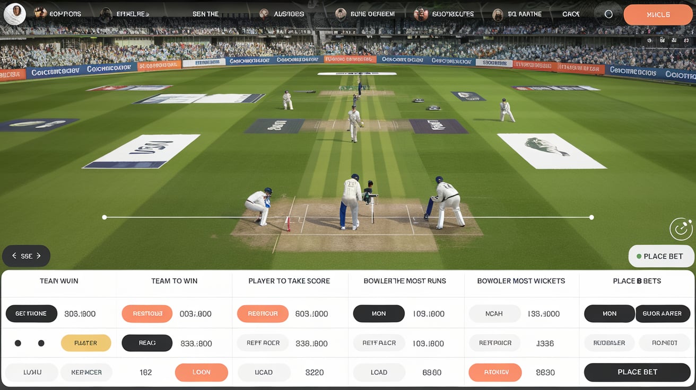Open the user profile avatar in top-left corner
The image size is (696, 390).
coord(14,14)
